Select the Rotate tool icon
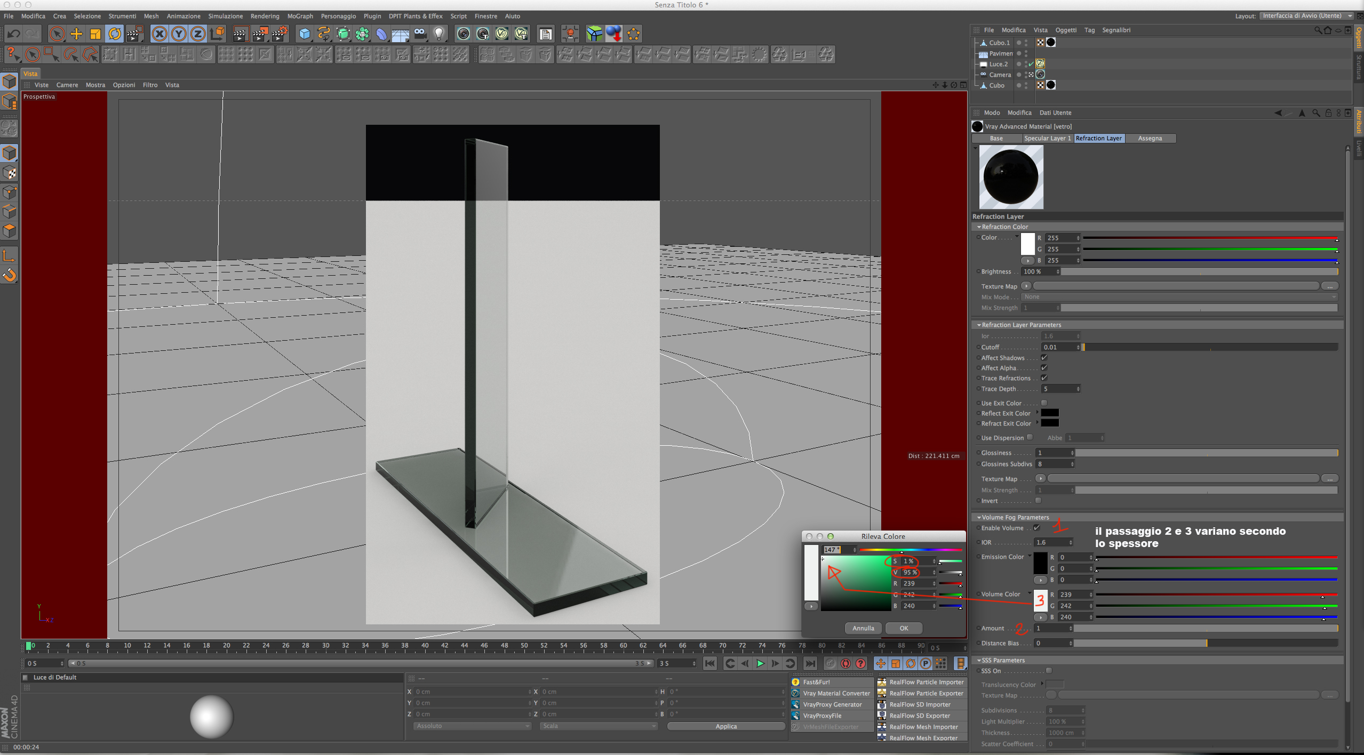 click(x=115, y=34)
